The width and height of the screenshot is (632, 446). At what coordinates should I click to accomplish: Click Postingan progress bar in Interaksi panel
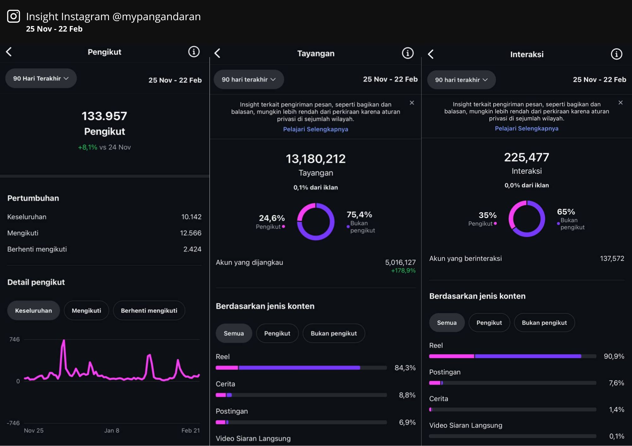(513, 383)
